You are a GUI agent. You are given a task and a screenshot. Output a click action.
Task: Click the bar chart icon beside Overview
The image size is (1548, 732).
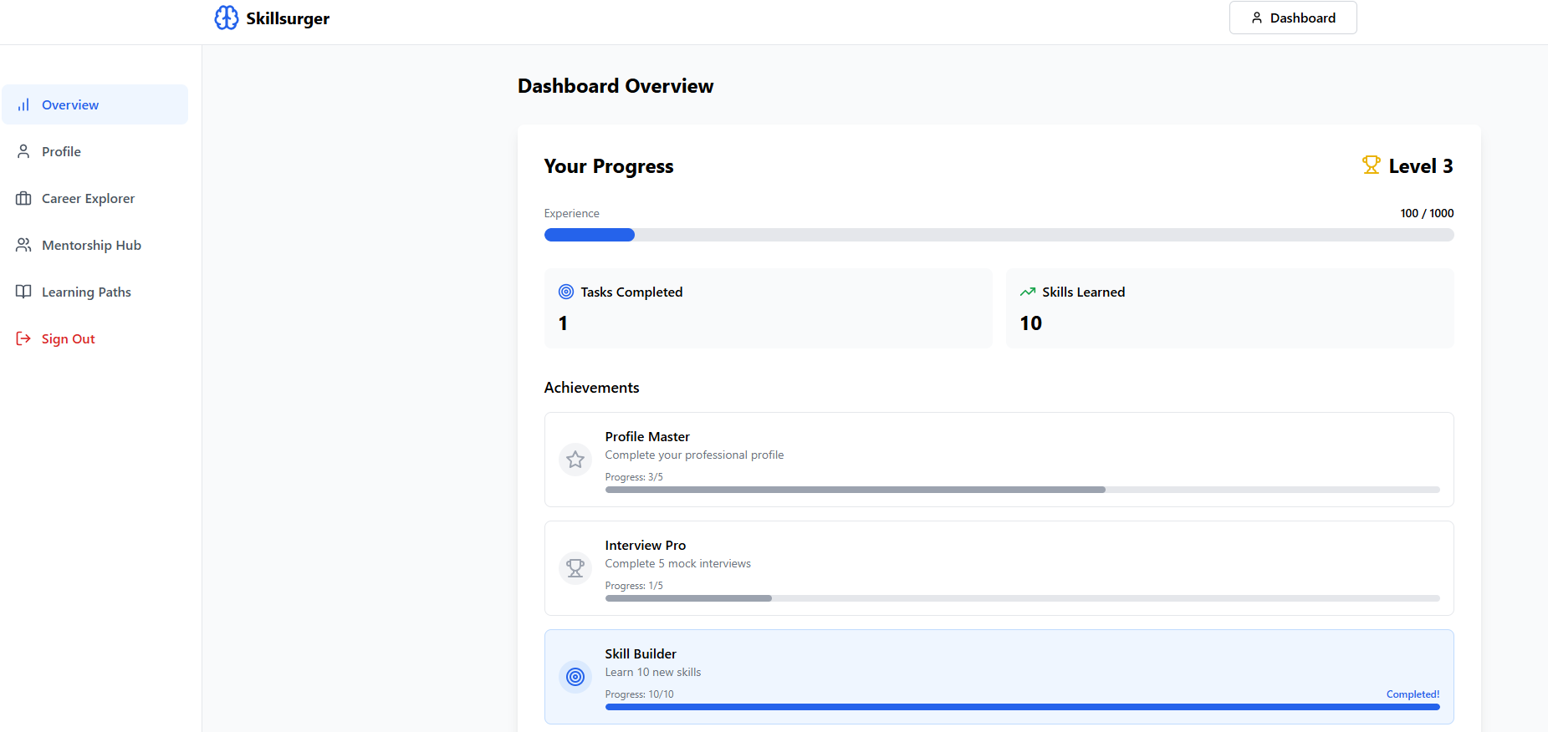pyautogui.click(x=23, y=104)
